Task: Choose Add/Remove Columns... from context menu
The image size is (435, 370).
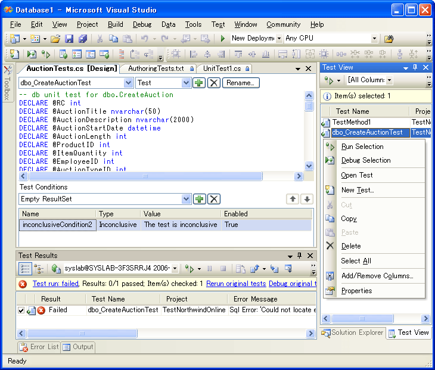Action: tap(374, 276)
